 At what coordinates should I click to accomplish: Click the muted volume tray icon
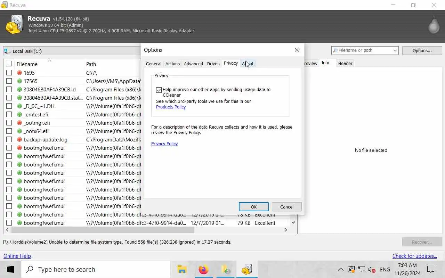coord(372,269)
